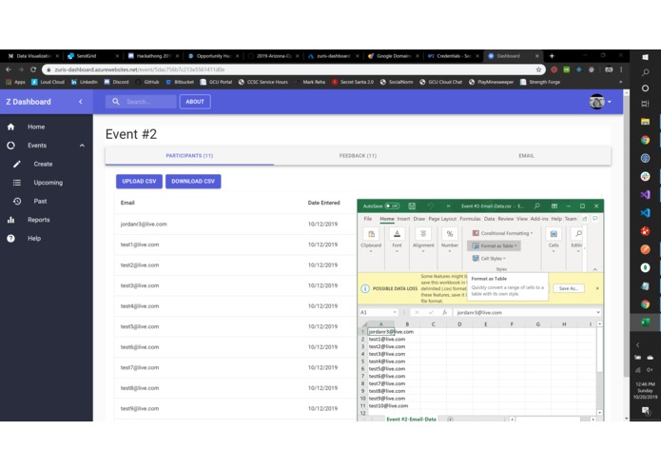This screenshot has height=470, width=661.
Task: Open Excel icon on Windows taskbar
Action: (x=645, y=323)
